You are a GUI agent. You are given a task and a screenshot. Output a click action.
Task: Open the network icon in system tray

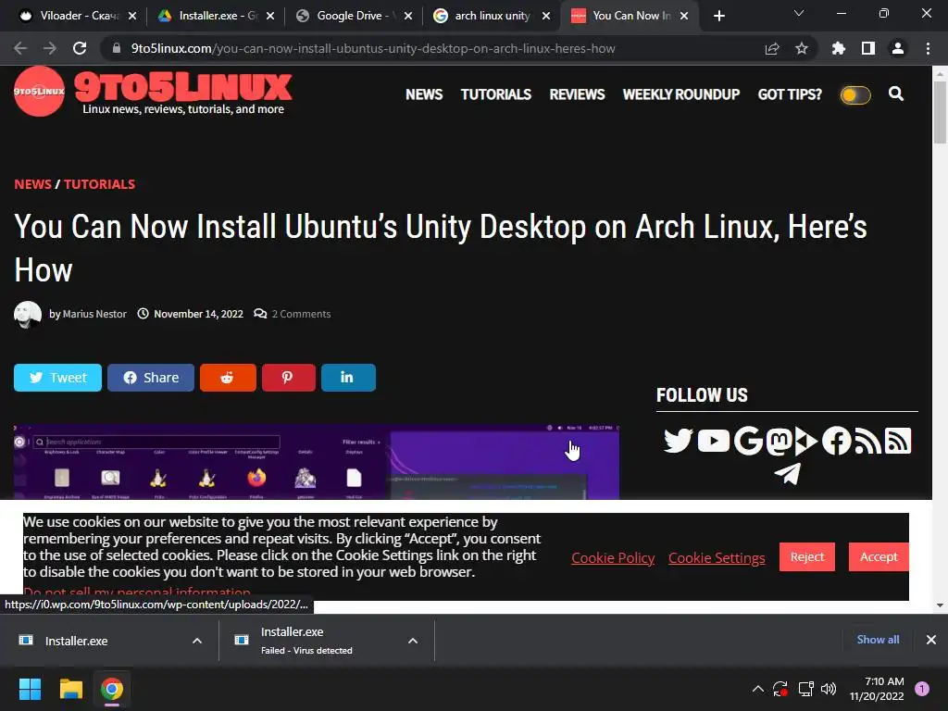pyautogui.click(x=805, y=689)
